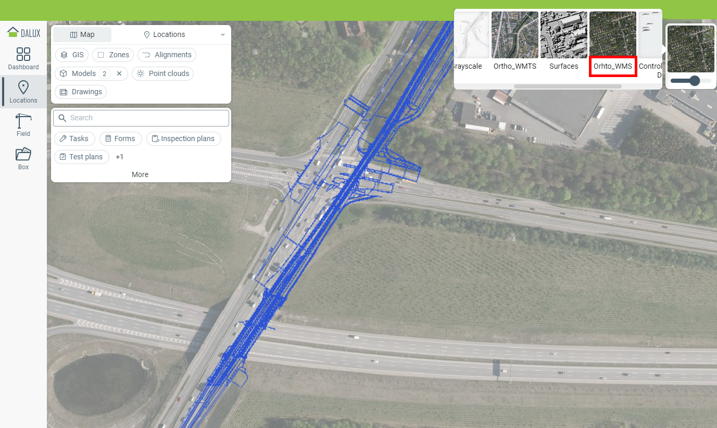Click the search magnifier icon
The width and height of the screenshot is (717, 428).
click(62, 118)
